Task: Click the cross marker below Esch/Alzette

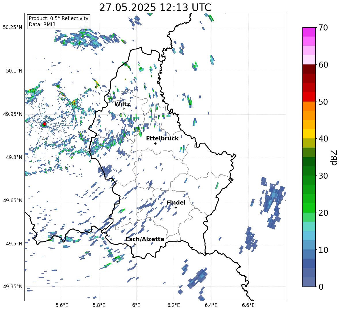Action: pos(134,244)
